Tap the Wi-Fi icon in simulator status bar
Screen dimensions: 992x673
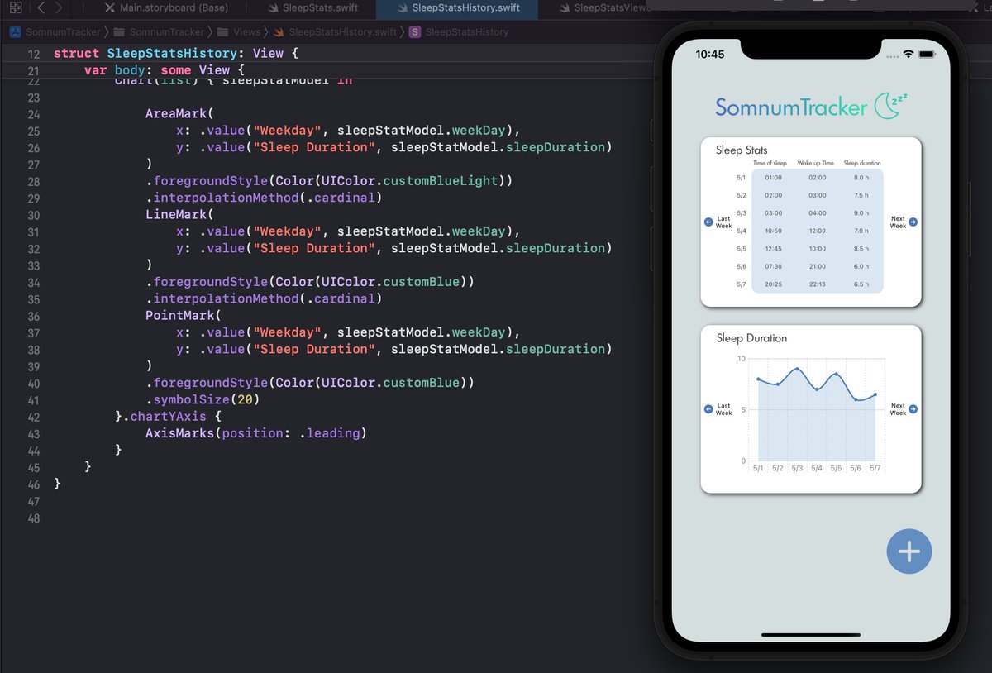[x=909, y=54]
